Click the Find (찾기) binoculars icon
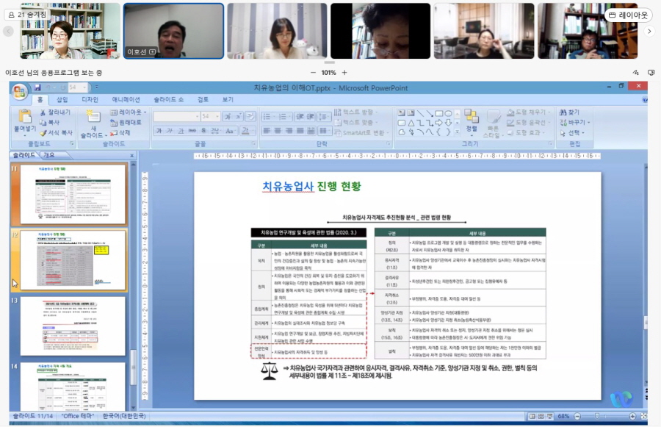661x427 pixels. [x=564, y=112]
